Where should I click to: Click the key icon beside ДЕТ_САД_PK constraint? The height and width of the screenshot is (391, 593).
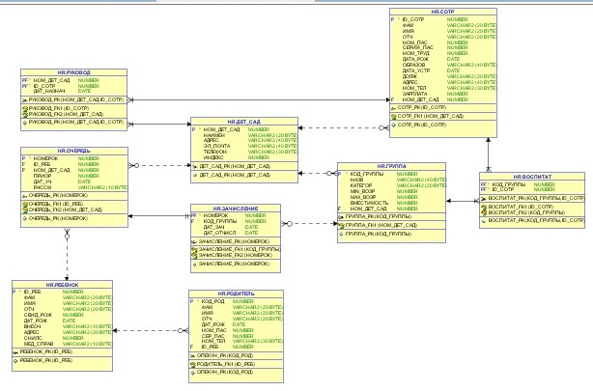click(x=195, y=167)
